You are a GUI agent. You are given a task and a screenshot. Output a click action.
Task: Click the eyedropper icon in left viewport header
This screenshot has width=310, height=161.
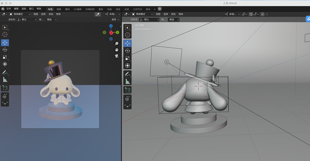pyautogui.click(x=98, y=14)
